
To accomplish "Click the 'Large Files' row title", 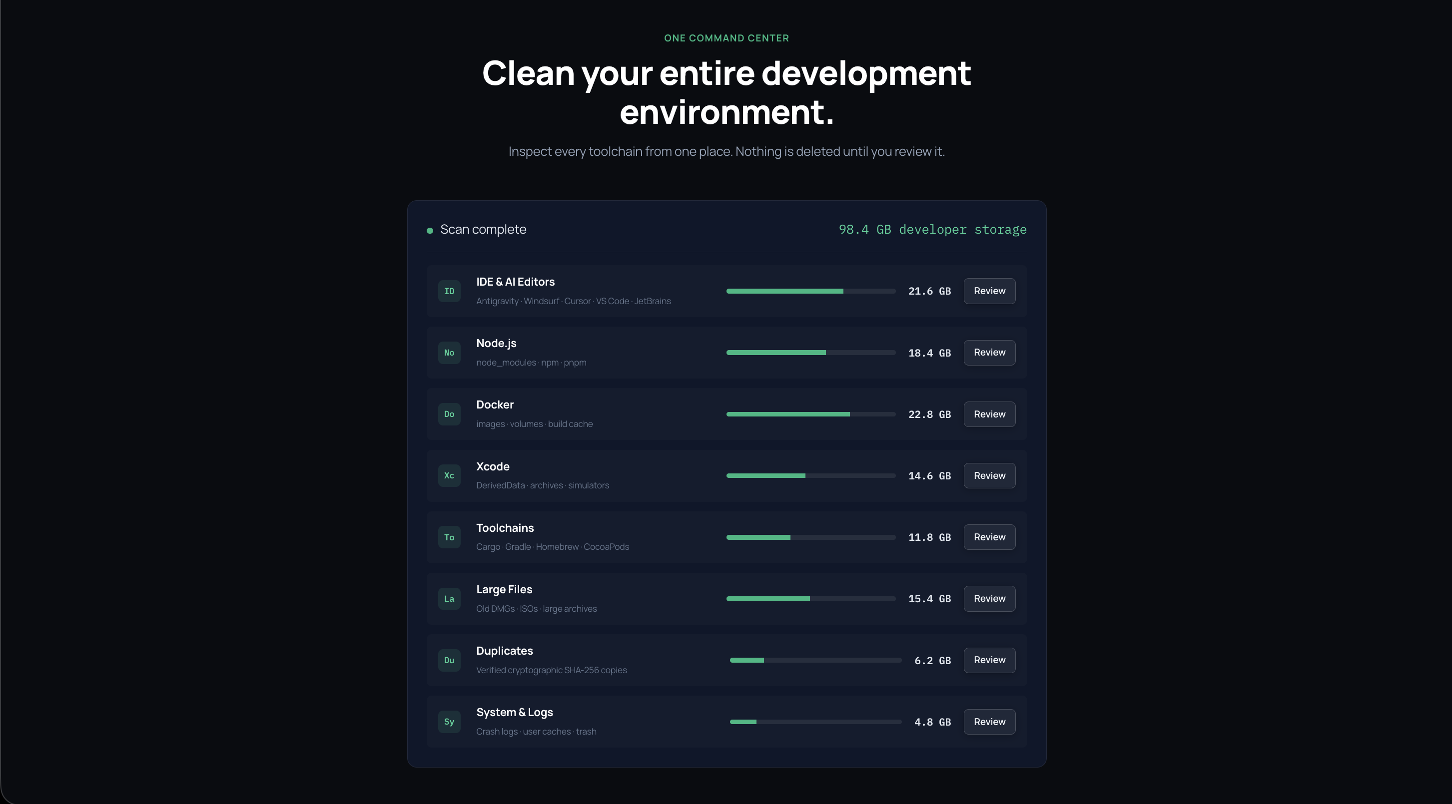I will pos(504,589).
